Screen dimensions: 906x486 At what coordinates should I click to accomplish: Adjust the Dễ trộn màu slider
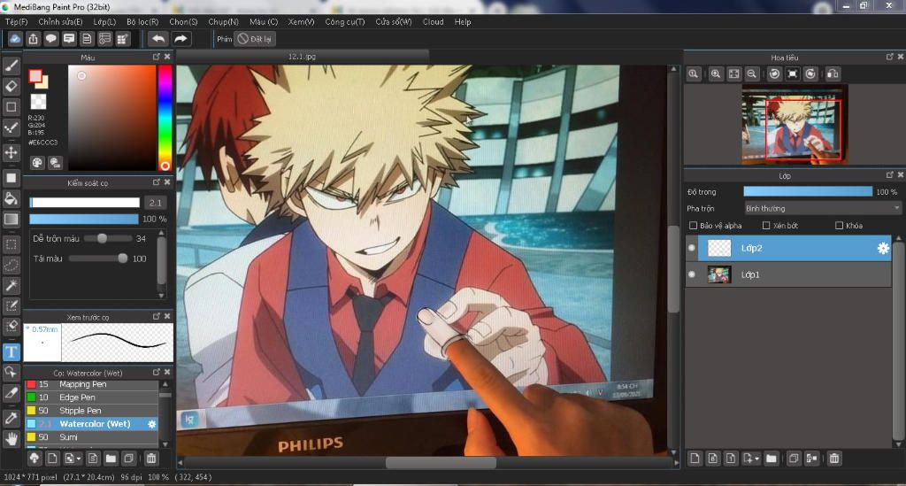pyautogui.click(x=108, y=239)
